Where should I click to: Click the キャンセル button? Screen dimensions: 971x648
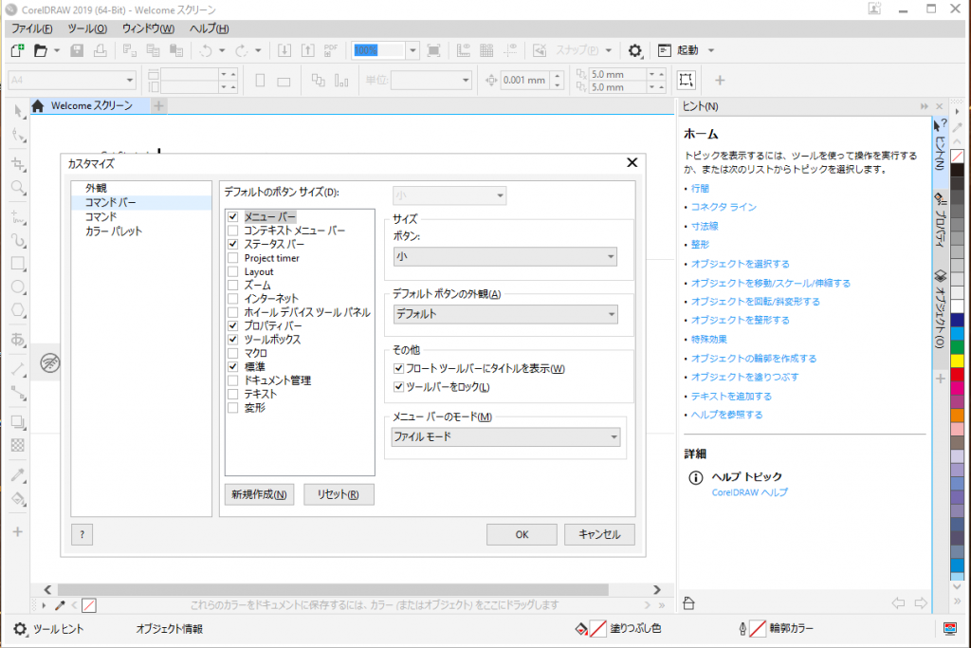(599, 535)
